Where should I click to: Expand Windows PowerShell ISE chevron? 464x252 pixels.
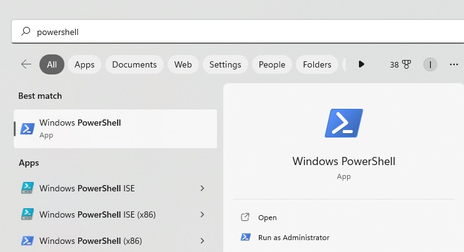pos(202,188)
